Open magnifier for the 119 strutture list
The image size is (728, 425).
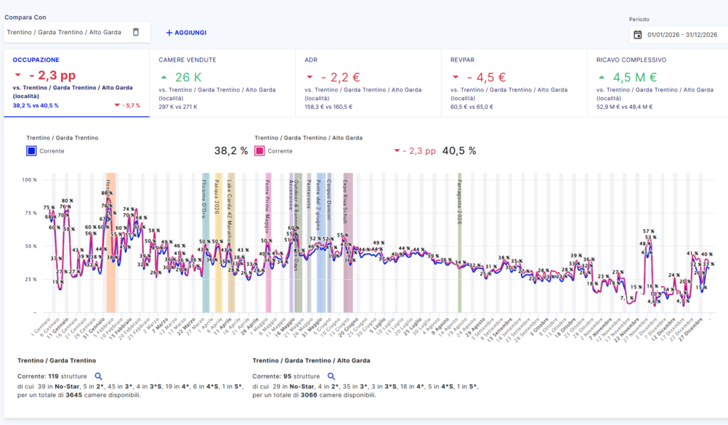click(x=99, y=376)
